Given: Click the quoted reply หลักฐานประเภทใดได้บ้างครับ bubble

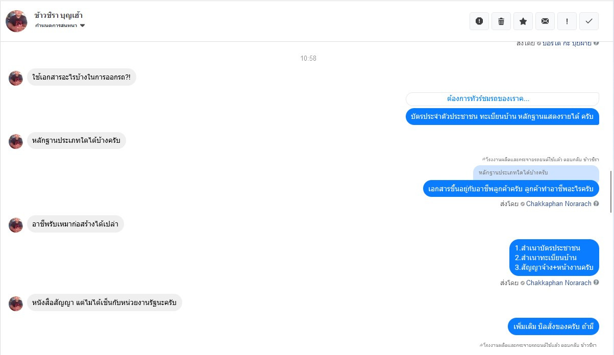Looking at the screenshot, I should click(x=536, y=173).
